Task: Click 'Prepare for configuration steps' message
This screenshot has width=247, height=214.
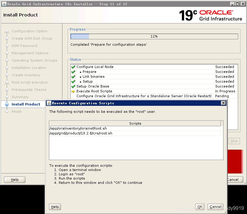Action: click(109, 45)
